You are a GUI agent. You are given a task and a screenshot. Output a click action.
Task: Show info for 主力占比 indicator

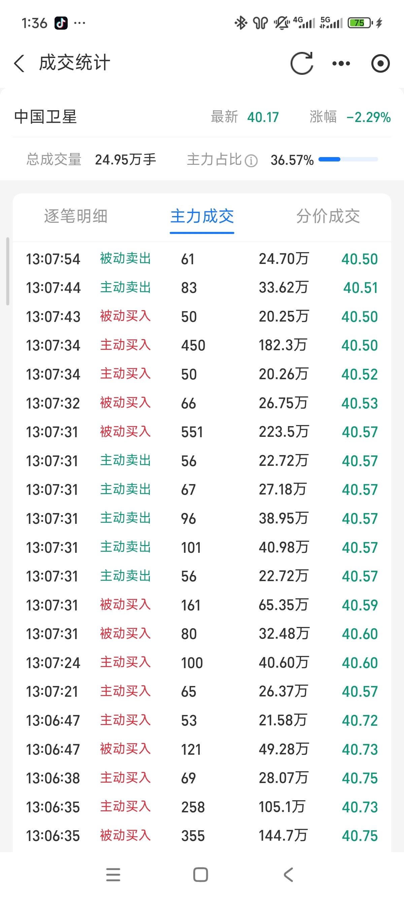point(251,161)
